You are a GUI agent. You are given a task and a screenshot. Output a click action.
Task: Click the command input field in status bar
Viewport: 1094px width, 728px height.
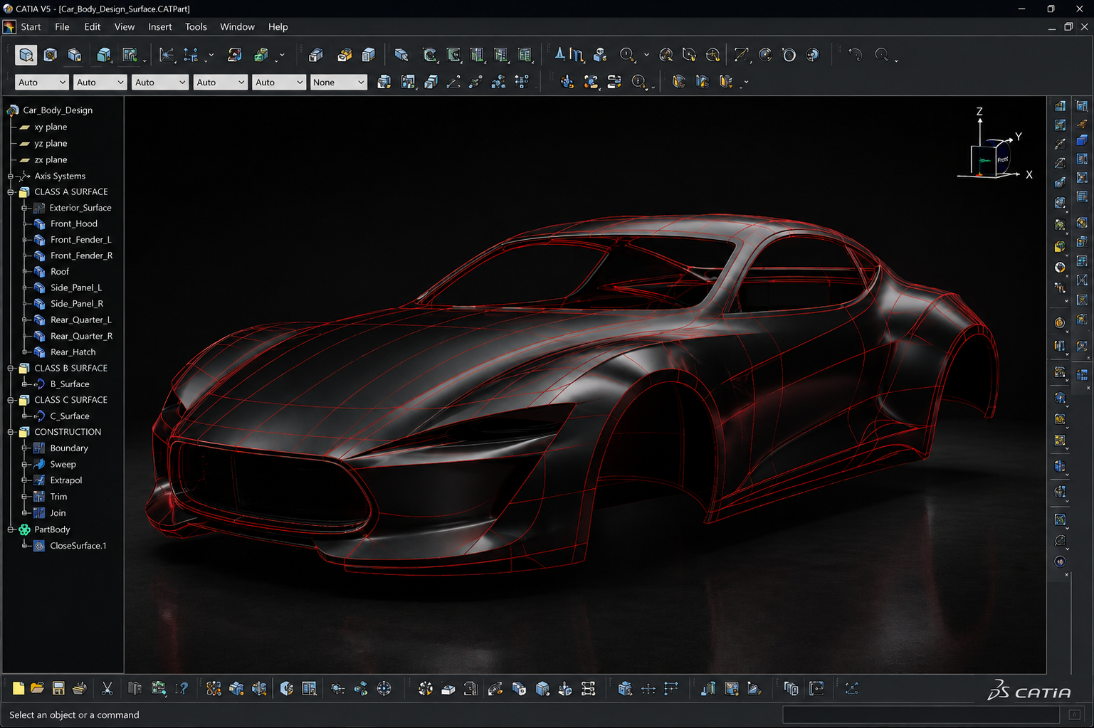[x=922, y=714]
